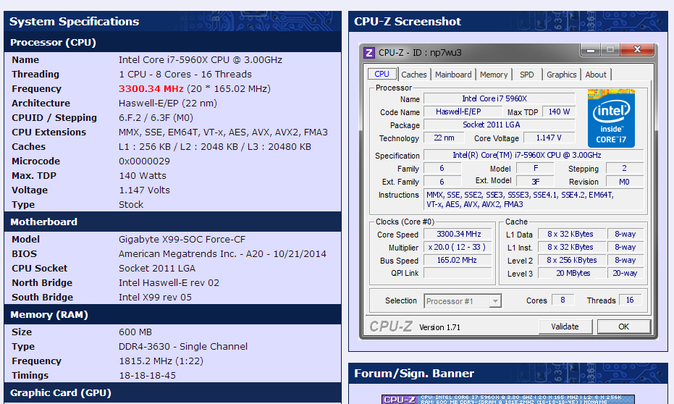674x404 pixels.
Task: Click the Caches L1 256 KB row value
Action: pos(215,146)
